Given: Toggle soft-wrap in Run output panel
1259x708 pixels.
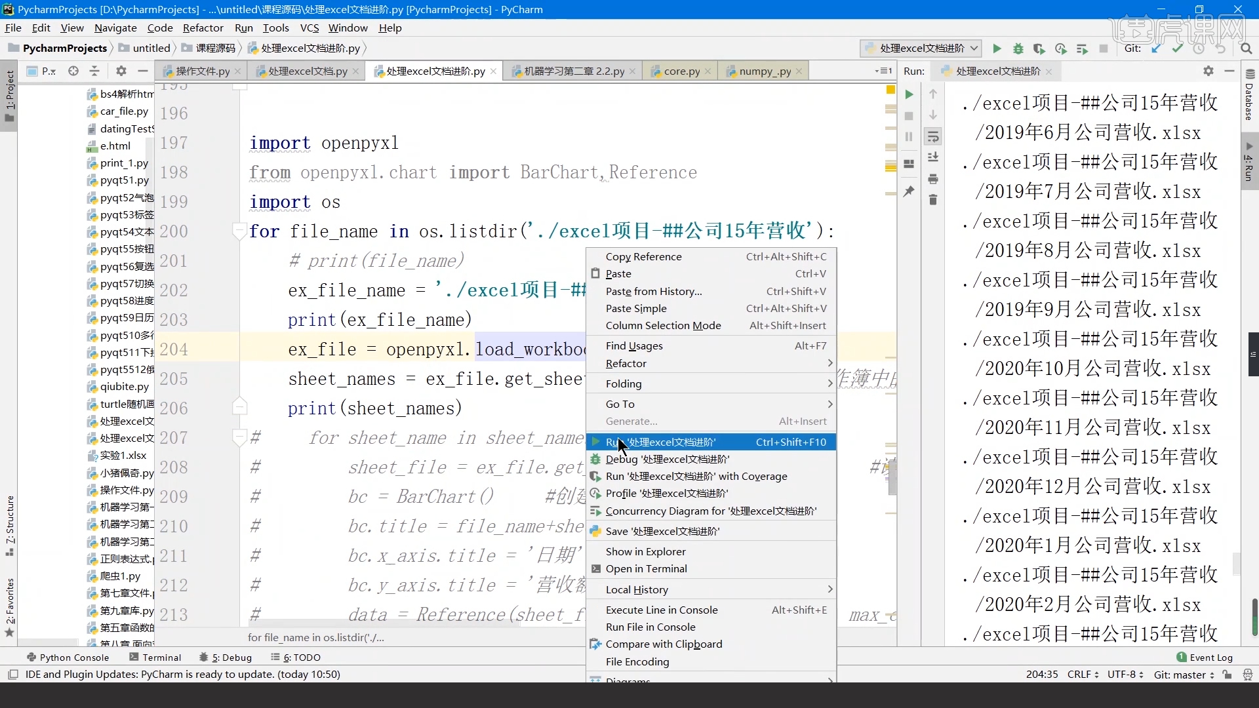Looking at the screenshot, I should click(933, 136).
